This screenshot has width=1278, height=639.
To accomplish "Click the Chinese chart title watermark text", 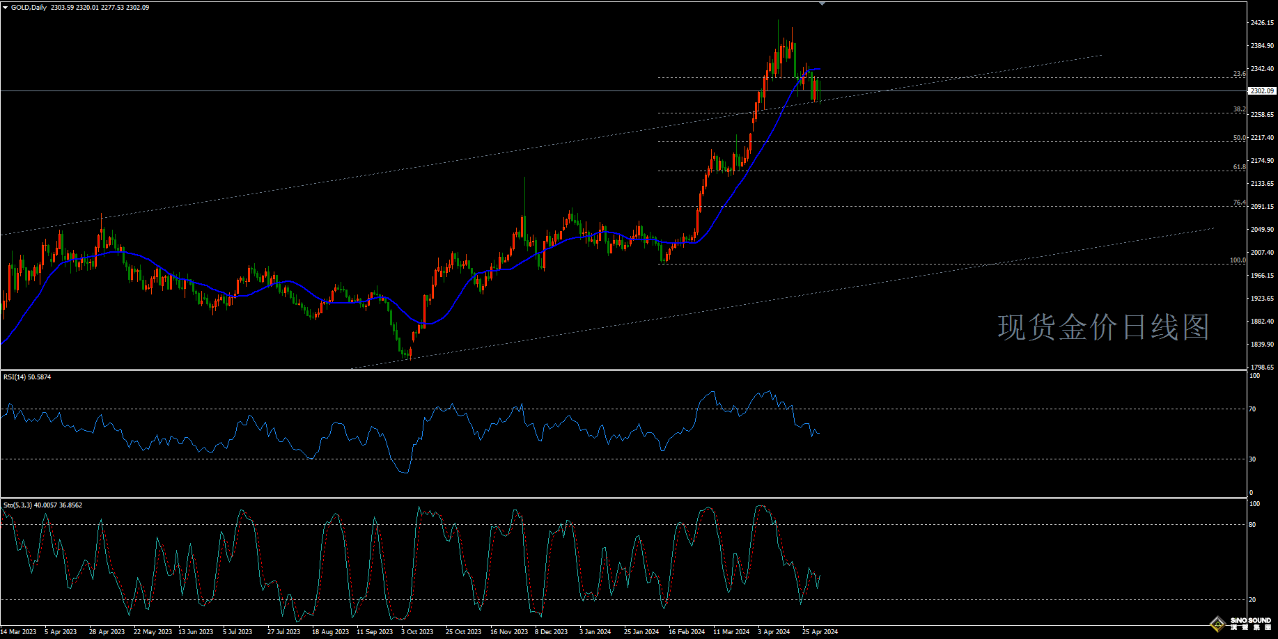I will coord(1103,327).
